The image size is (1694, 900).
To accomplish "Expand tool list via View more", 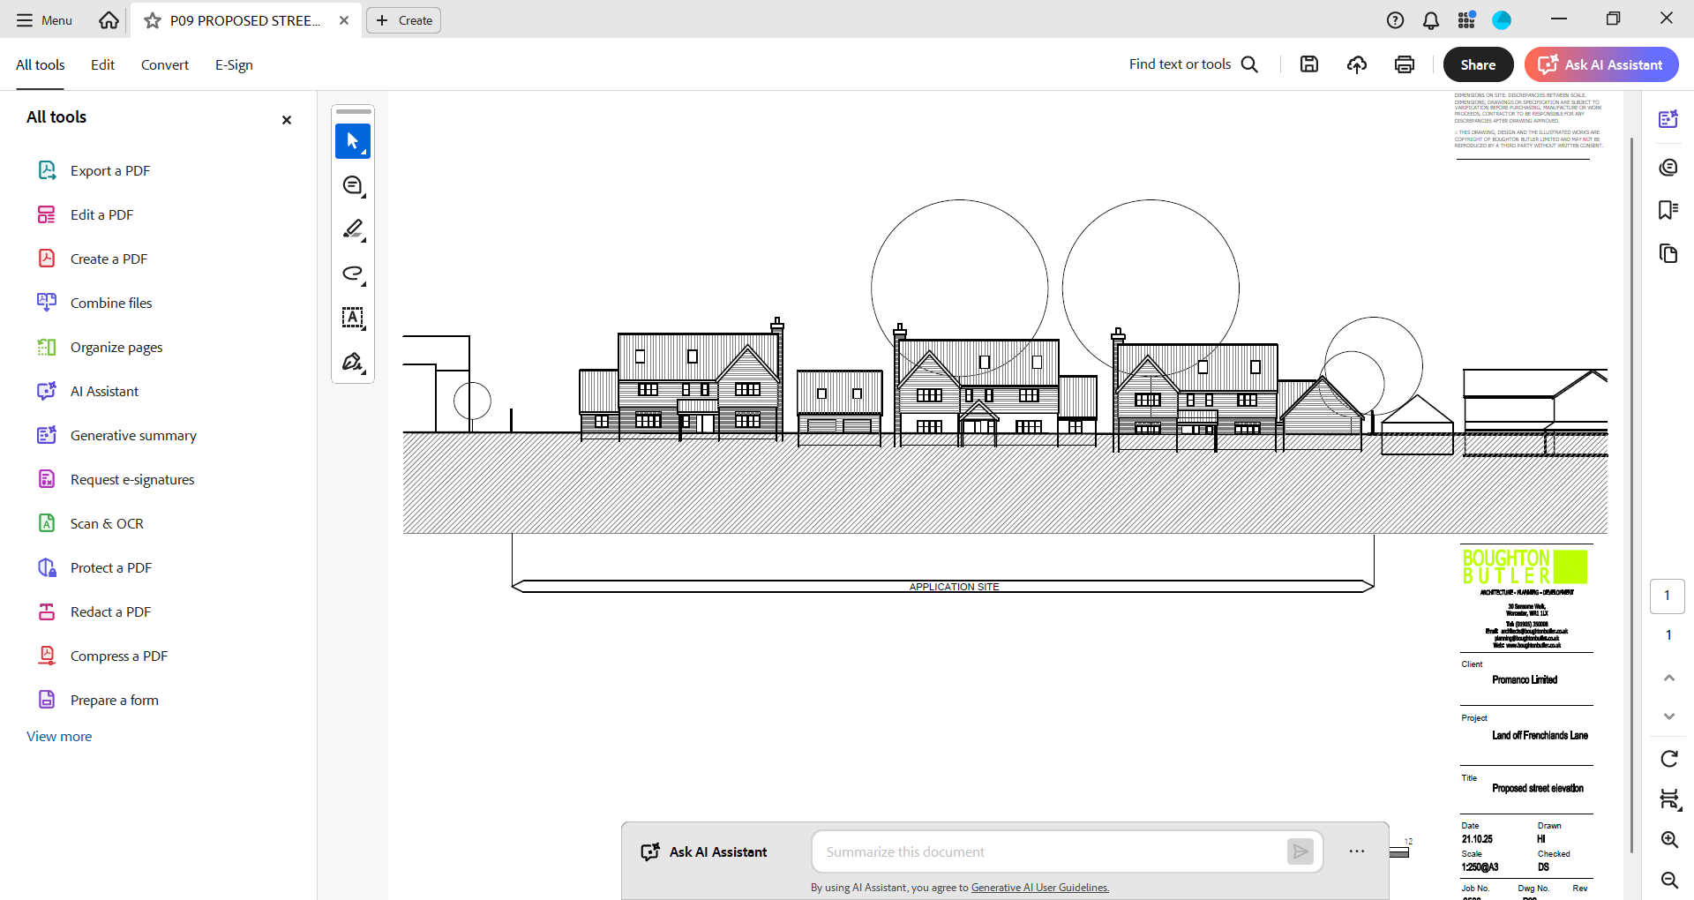I will coord(59,737).
